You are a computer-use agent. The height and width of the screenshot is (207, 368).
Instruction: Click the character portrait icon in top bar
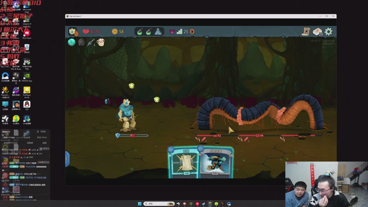point(72,31)
